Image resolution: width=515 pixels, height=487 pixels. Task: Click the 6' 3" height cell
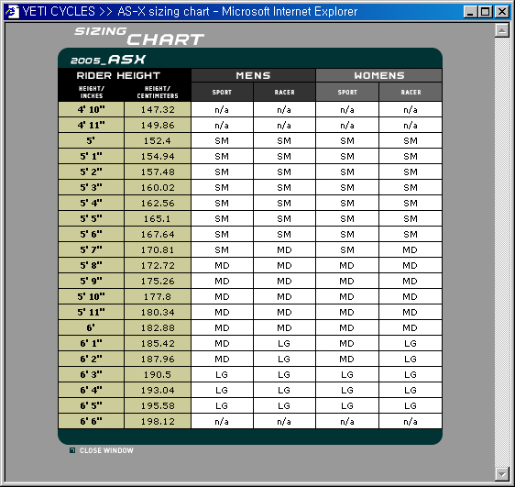click(x=91, y=374)
